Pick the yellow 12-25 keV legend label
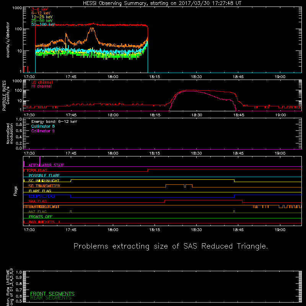Screen dimensions: 306x306 pyautogui.click(x=42, y=17)
